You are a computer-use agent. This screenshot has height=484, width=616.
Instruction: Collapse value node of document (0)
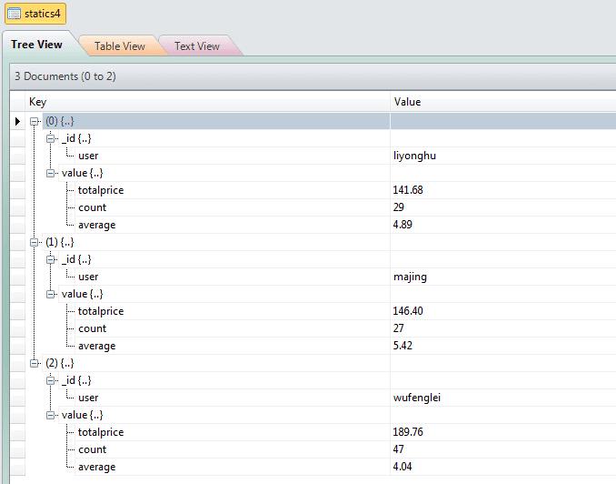(50, 173)
